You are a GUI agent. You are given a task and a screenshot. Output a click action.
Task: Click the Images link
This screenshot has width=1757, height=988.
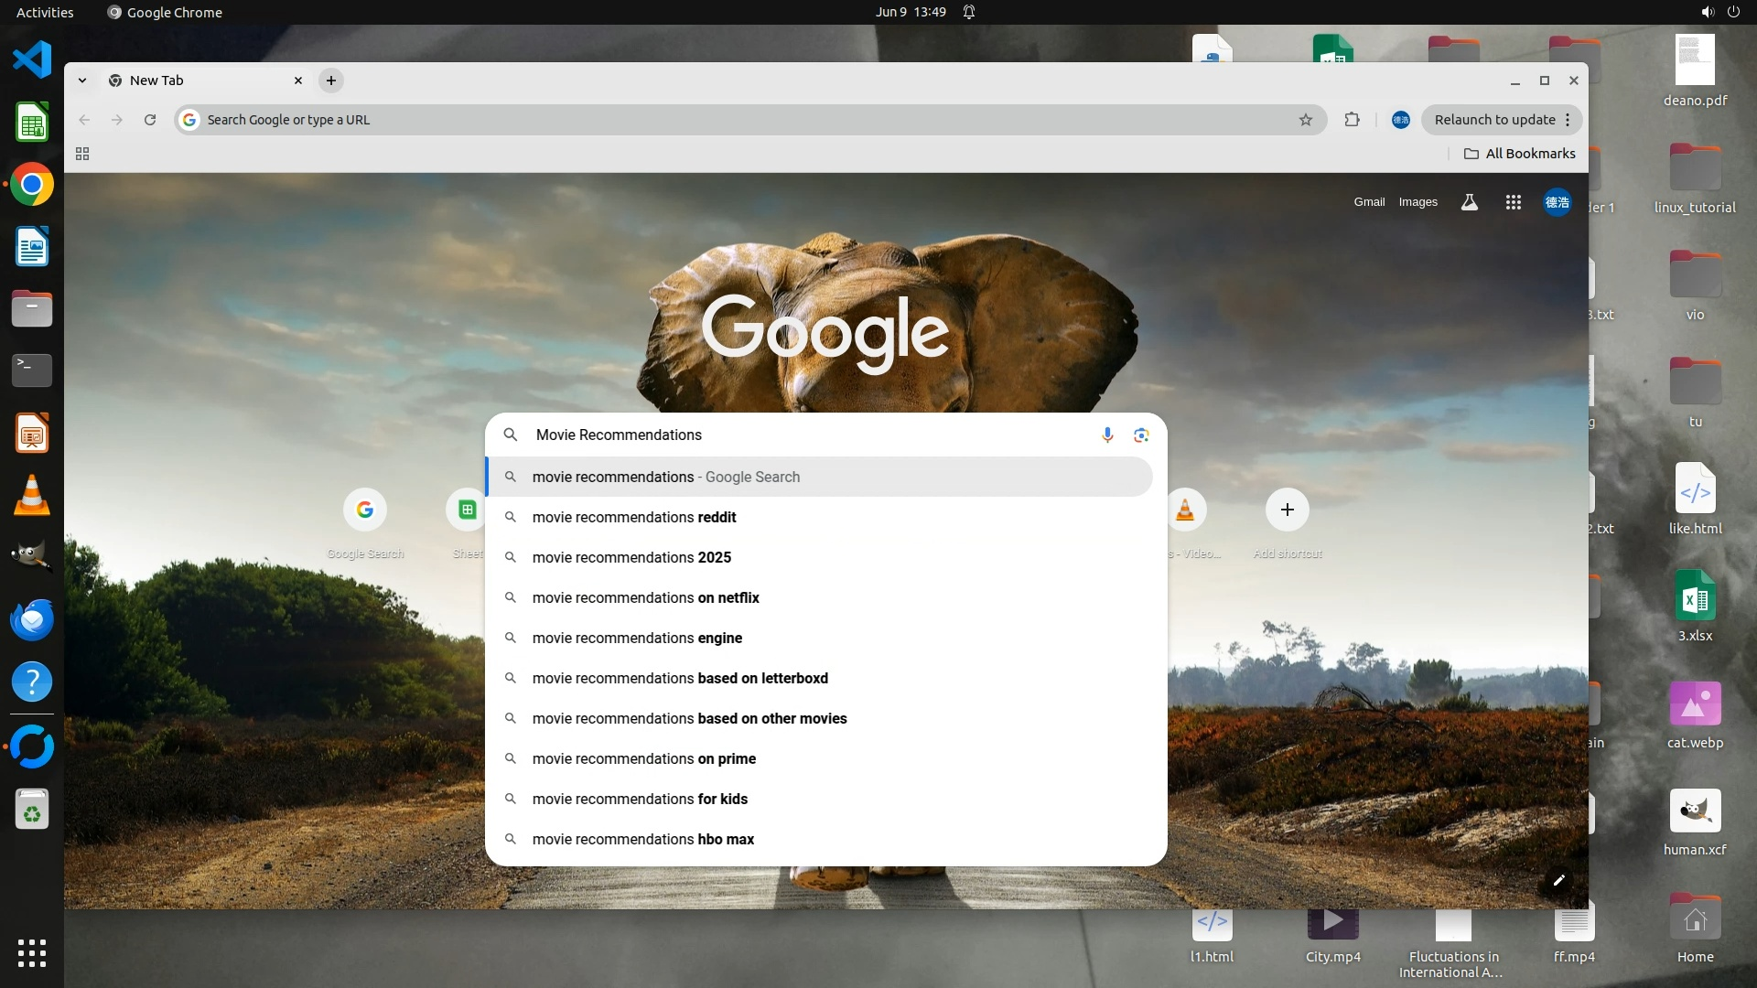(1417, 202)
